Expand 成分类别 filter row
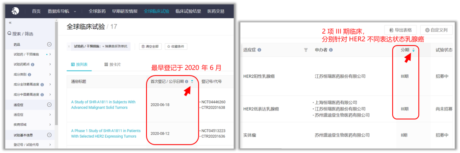 point(50,74)
